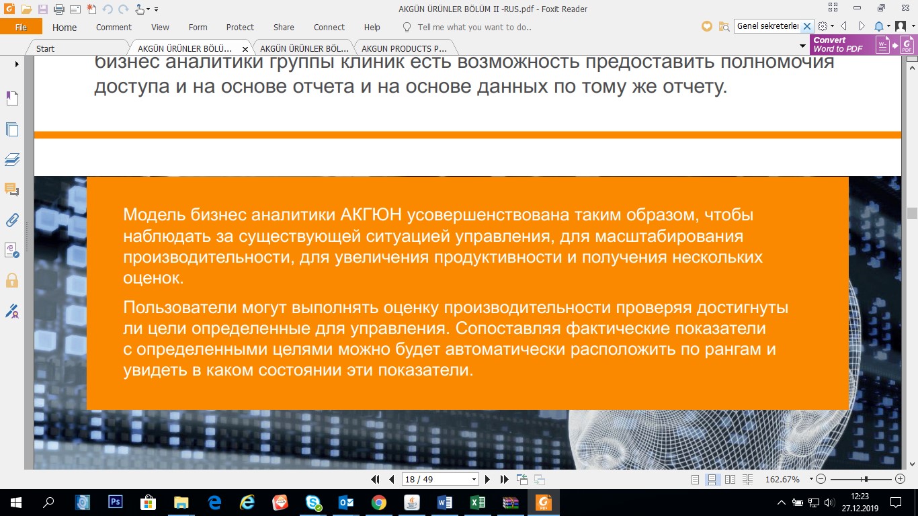This screenshot has width=918, height=516.
Task: Go to the previous search result
Action: (843, 26)
